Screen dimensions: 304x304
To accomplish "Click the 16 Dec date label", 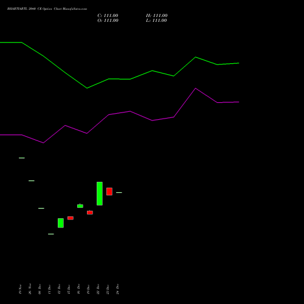I will (x=78, y=289).
